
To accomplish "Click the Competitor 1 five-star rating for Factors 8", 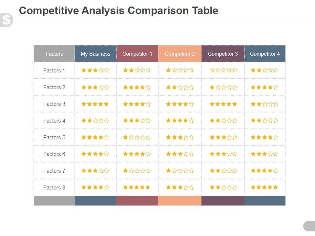I will (x=137, y=187).
